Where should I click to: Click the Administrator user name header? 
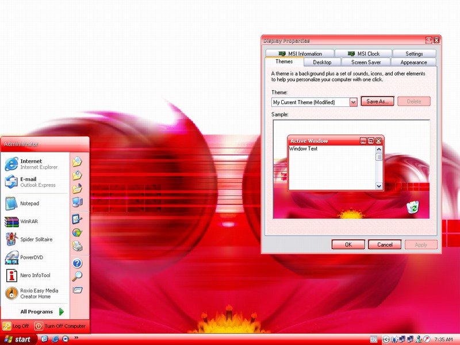(x=21, y=144)
